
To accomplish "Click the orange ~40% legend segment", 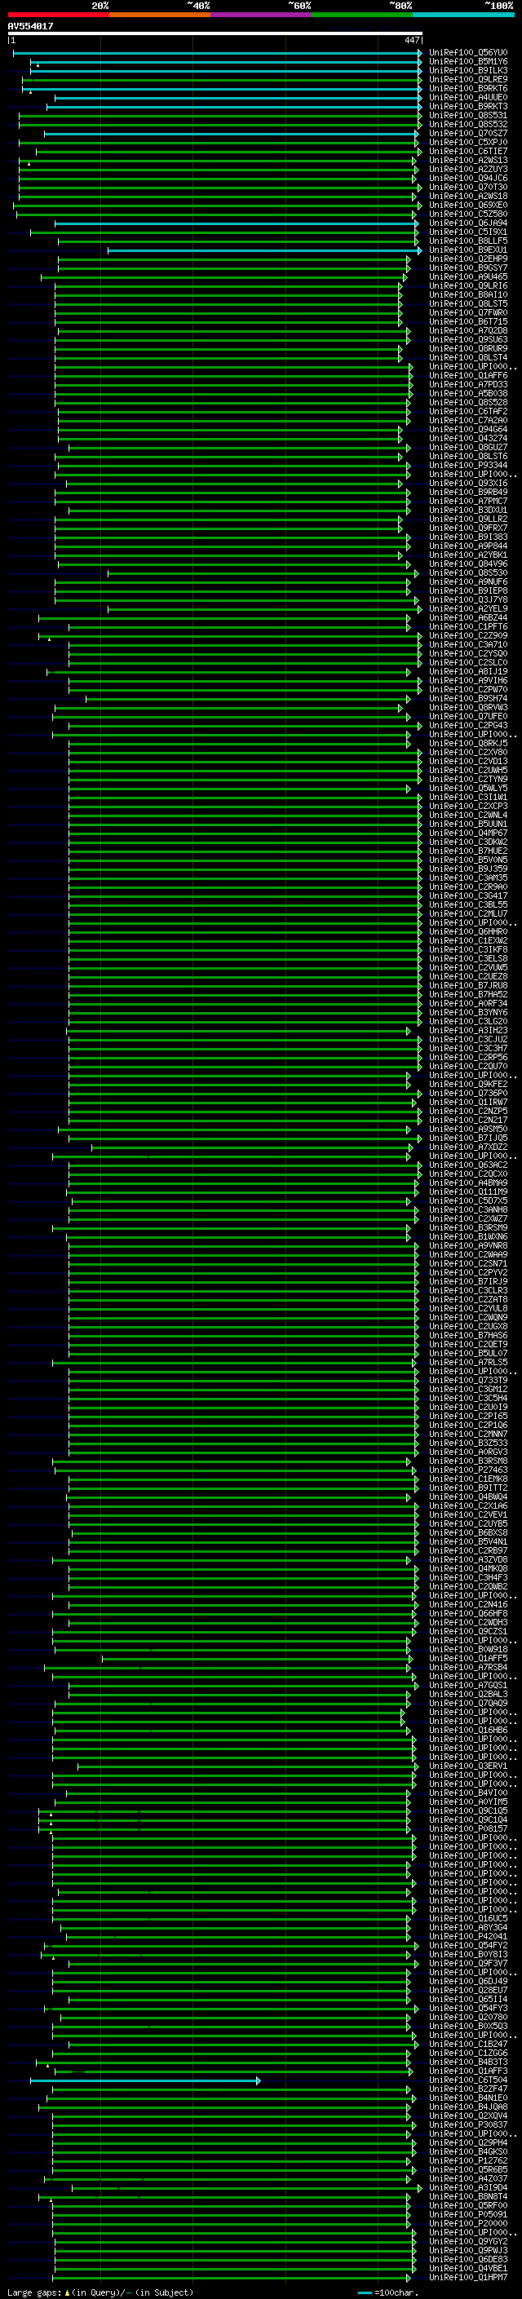I will [160, 15].
